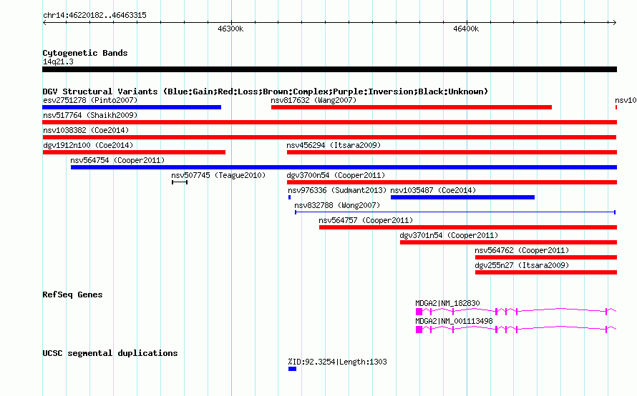This screenshot has height=396, width=637.
Task: Click nsv1035487 (Coe2014) label
Action: click(x=433, y=190)
